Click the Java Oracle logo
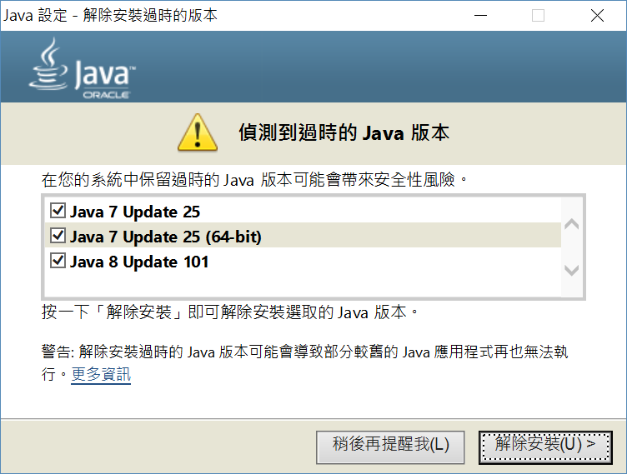This screenshot has width=627, height=474. click(83, 68)
